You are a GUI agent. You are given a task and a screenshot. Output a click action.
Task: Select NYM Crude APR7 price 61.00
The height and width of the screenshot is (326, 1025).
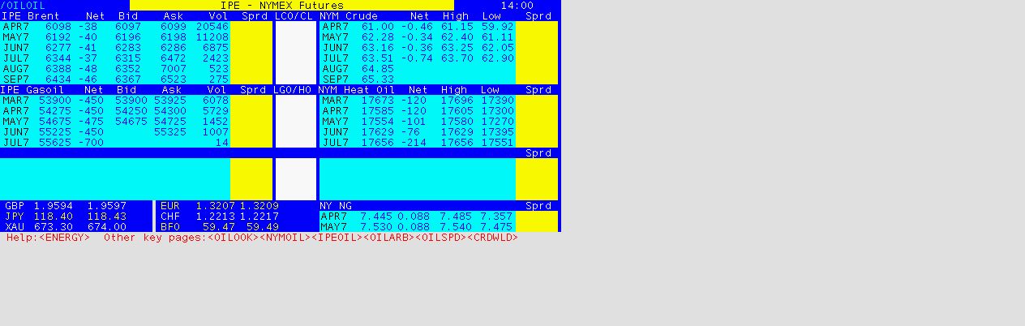click(x=378, y=27)
